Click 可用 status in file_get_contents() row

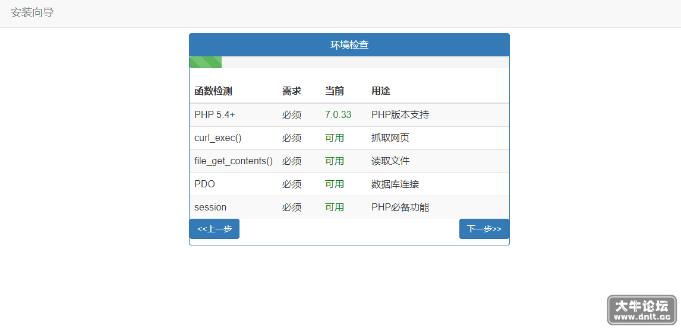335,161
